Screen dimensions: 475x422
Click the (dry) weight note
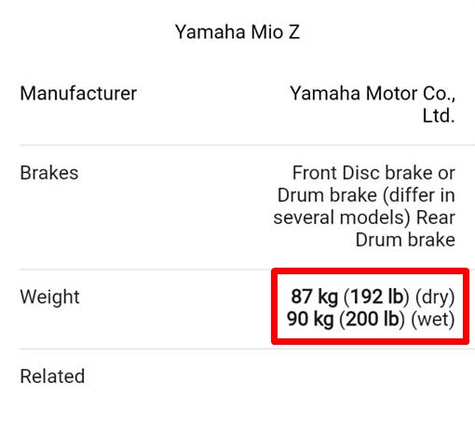(435, 297)
